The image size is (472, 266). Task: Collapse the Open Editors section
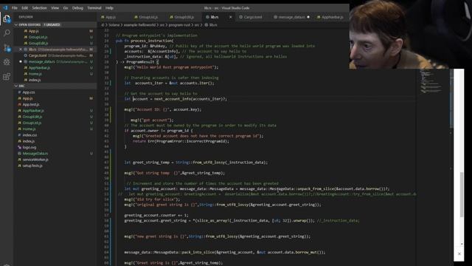pyautogui.click(x=16, y=24)
